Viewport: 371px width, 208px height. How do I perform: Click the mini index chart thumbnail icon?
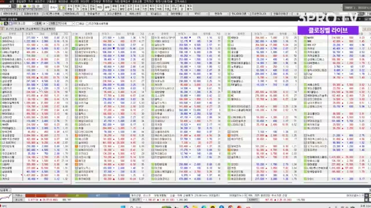[x=6, y=198]
